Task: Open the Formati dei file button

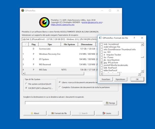Action: coord(59,113)
